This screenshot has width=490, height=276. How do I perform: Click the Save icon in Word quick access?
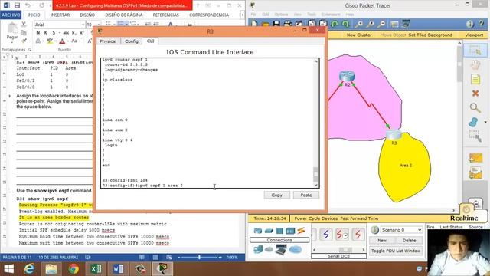17,5
